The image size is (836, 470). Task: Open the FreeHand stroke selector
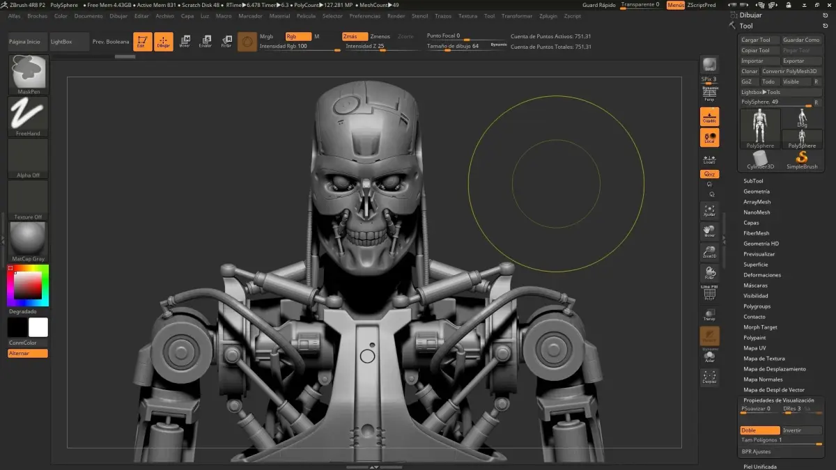(x=29, y=116)
